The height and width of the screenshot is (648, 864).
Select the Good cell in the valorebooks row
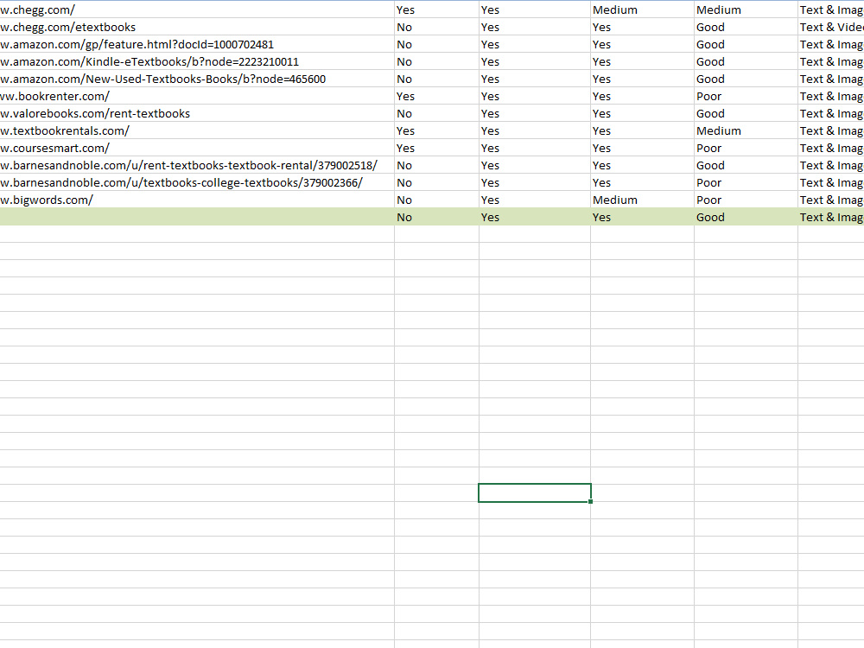(746, 113)
